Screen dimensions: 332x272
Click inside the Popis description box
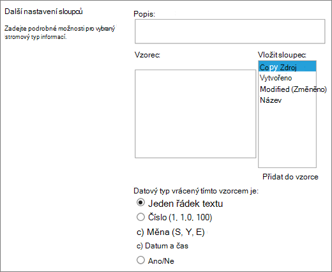pyautogui.click(x=230, y=31)
